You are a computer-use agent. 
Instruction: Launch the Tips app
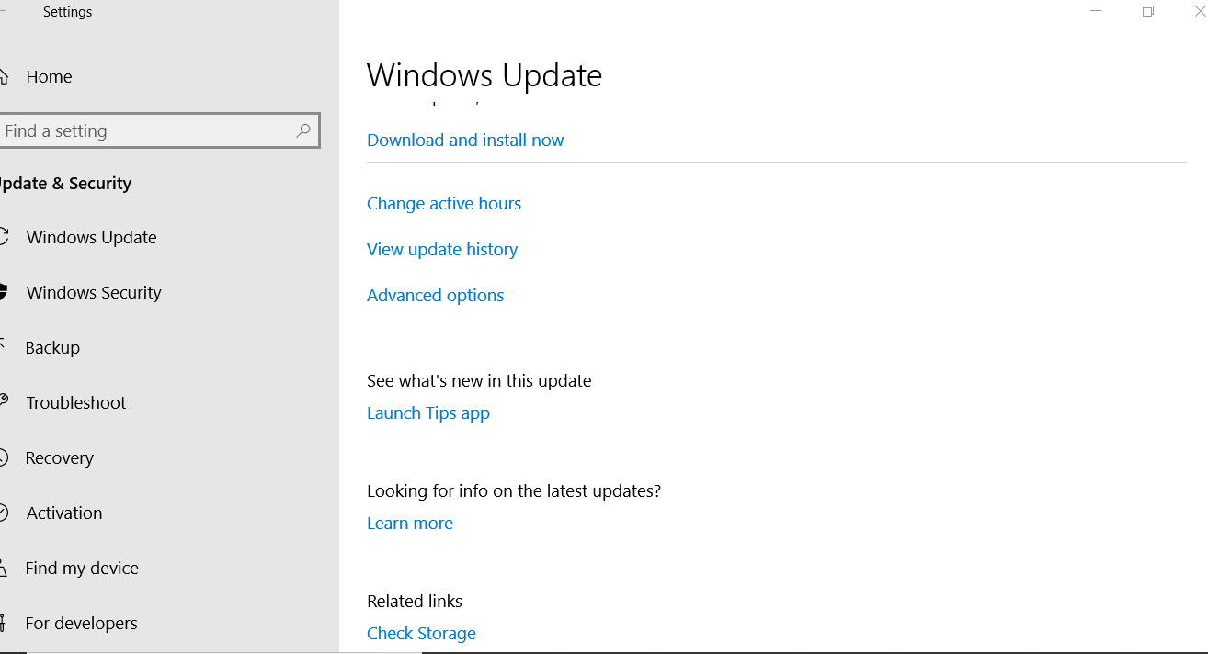pos(428,412)
